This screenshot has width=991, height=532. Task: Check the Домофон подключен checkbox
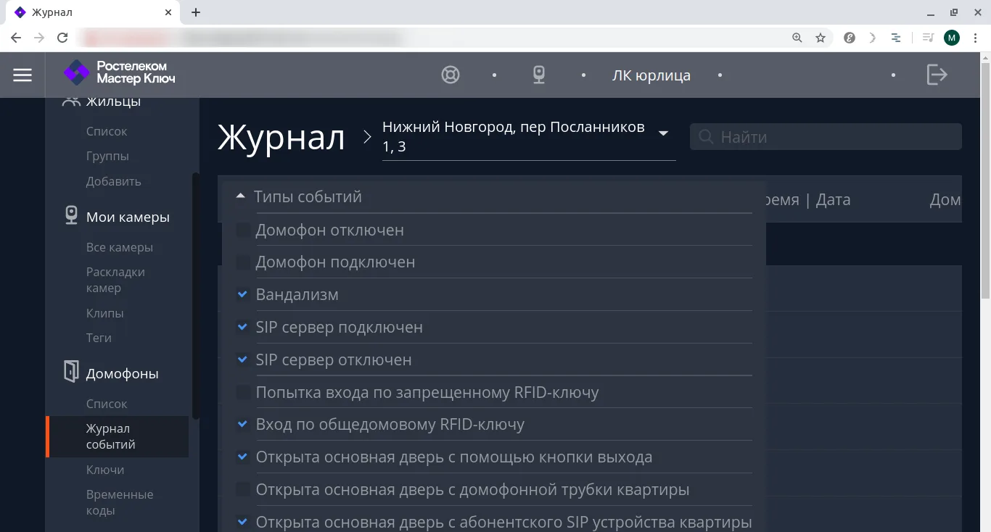click(244, 262)
